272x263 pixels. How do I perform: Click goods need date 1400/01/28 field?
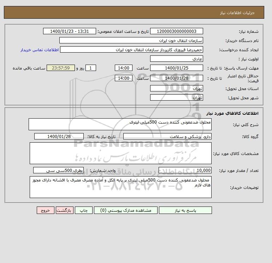pyautogui.click(x=59, y=136)
